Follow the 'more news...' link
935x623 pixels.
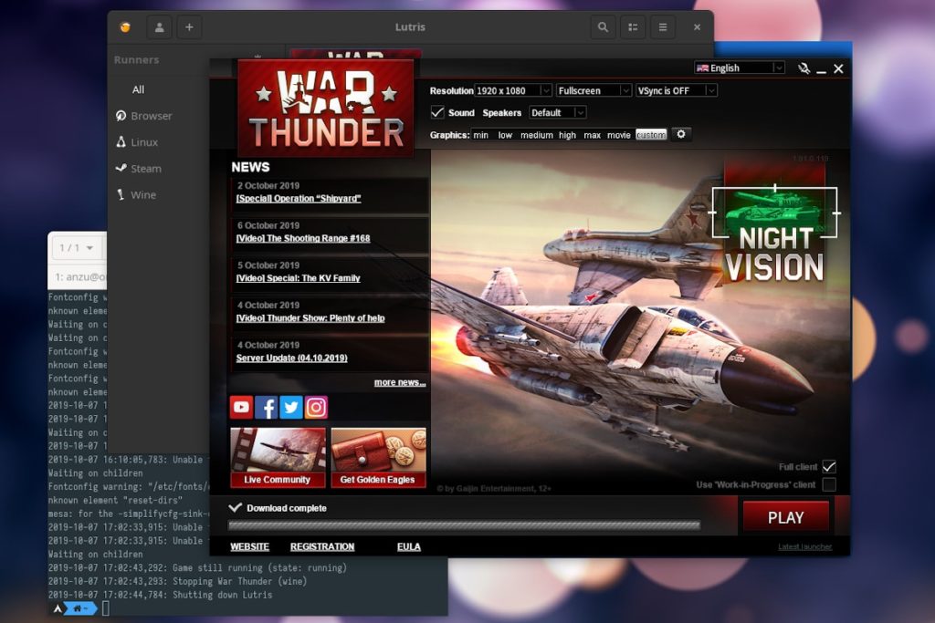[399, 382]
